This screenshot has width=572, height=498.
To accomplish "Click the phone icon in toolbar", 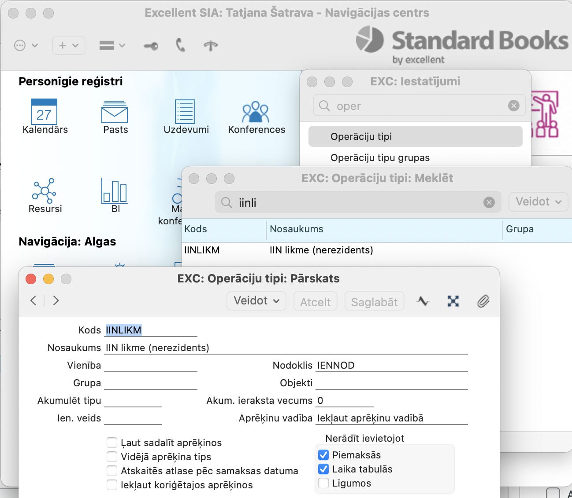I will [x=181, y=45].
